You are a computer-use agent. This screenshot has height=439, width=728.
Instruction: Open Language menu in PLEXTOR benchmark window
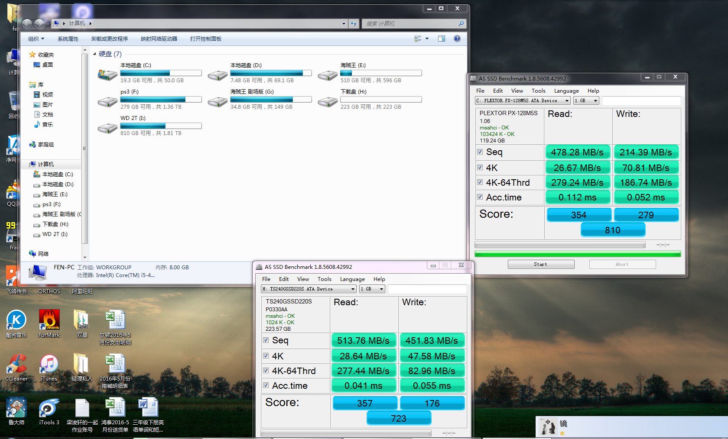tap(566, 91)
